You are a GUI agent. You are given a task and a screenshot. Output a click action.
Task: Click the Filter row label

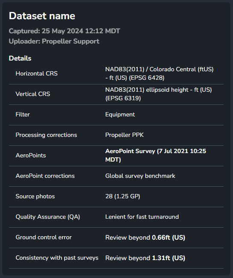[23, 114]
